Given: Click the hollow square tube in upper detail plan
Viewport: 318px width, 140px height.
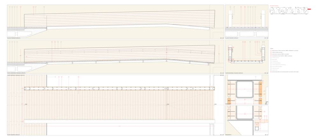Looking at the screenshot, I should [x=245, y=89].
